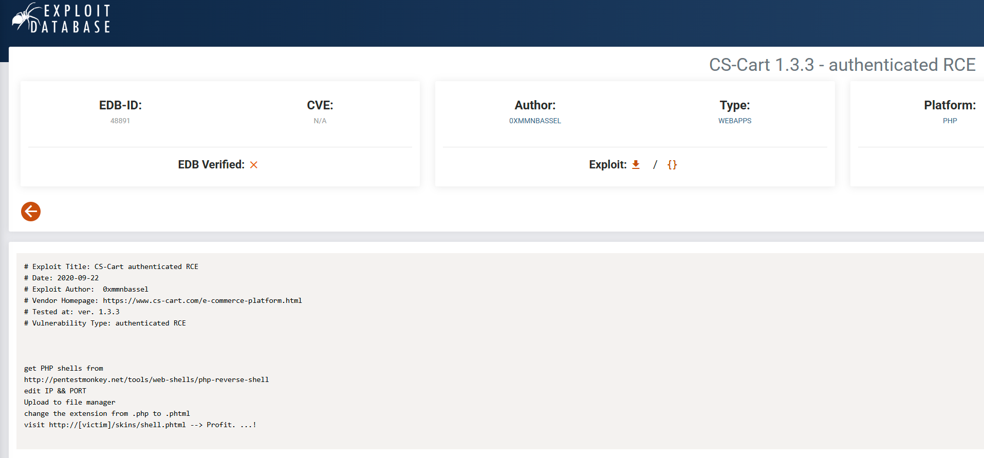Click the CVE value N/A
This screenshot has height=458, width=984.
(320, 121)
